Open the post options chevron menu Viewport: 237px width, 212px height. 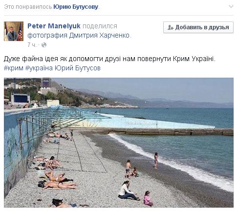click(231, 6)
